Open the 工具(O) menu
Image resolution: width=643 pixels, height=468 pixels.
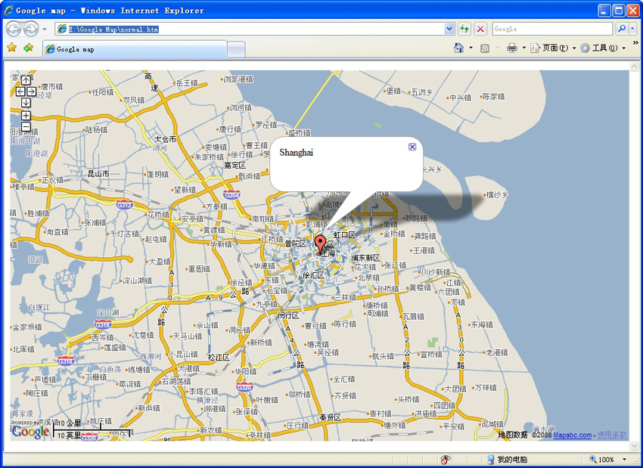click(x=603, y=48)
